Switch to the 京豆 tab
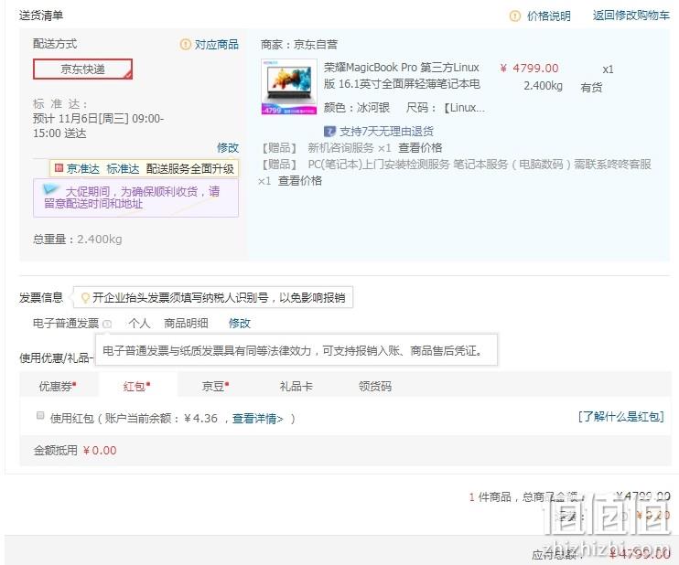Viewport: 679px width, 565px height. (215, 386)
